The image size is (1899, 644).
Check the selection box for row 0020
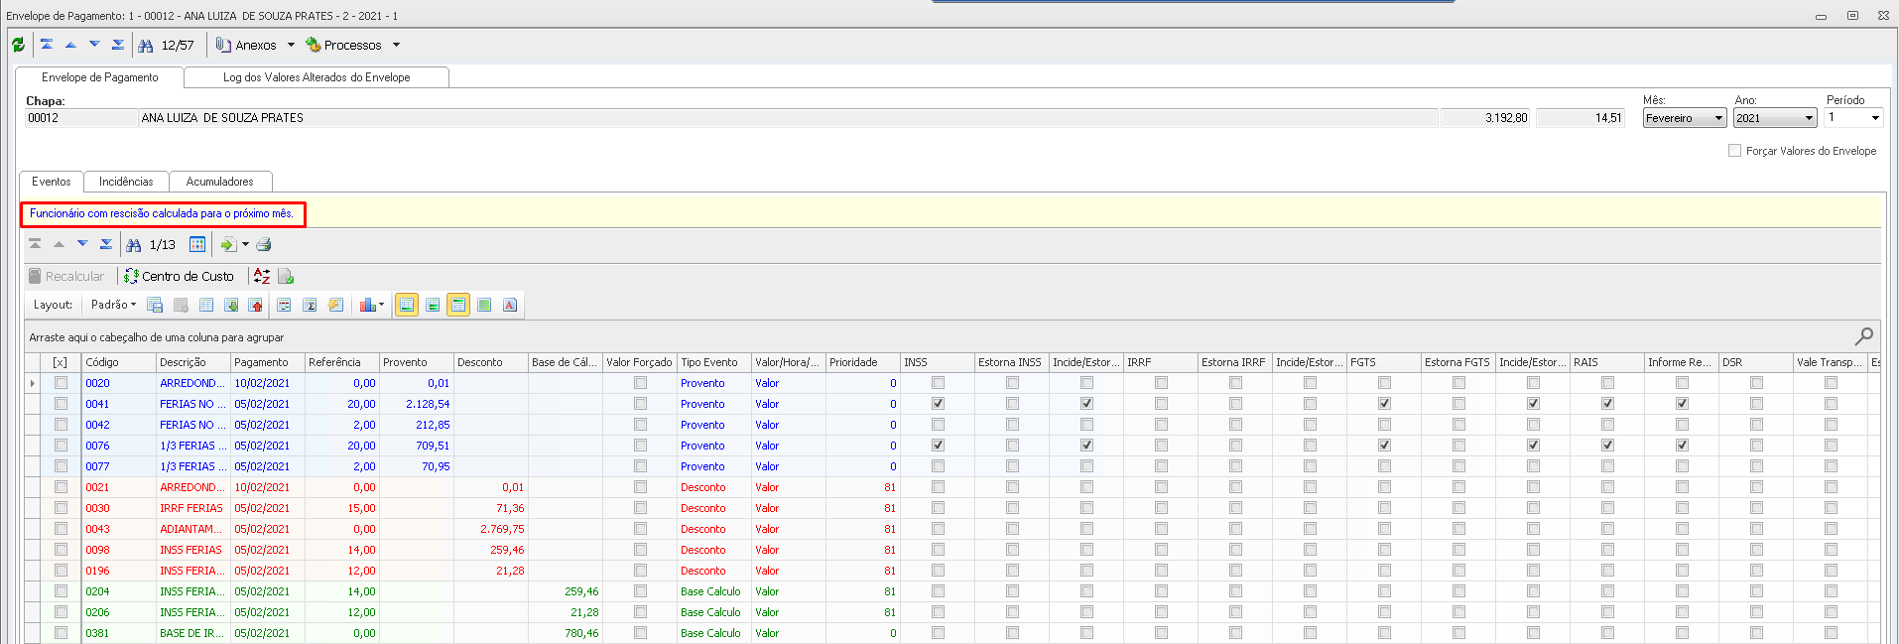[x=62, y=383]
